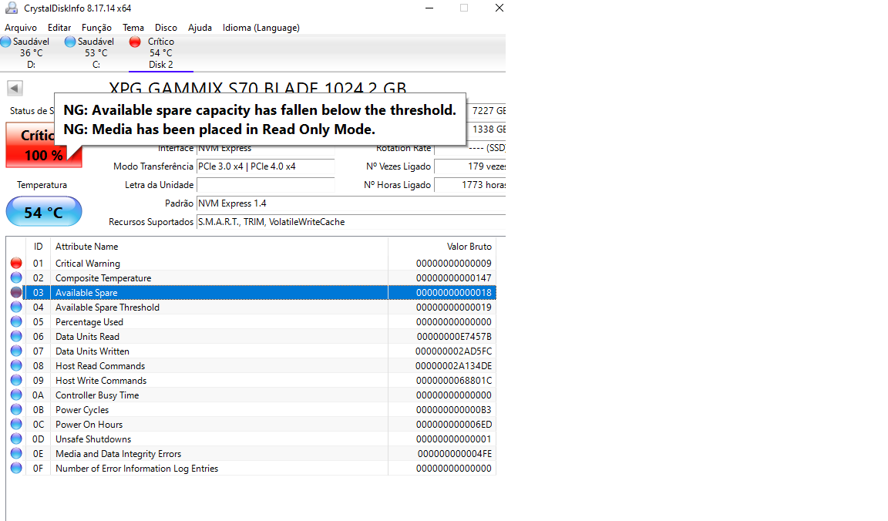Click raw value 00000000000009
The image size is (888, 521).
(x=453, y=264)
